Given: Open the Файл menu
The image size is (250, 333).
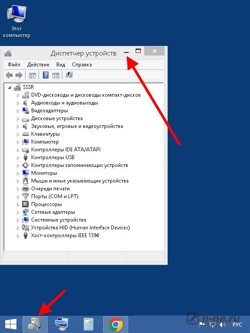Looking at the screenshot, I should click(14, 65).
